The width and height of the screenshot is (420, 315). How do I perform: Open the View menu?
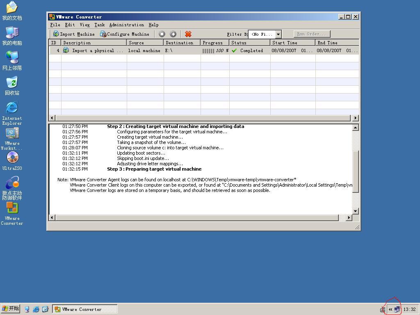(x=84, y=25)
